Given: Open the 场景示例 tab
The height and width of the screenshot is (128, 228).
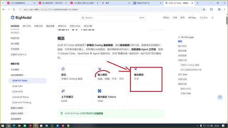Looking at the screenshot, I should (38, 26).
